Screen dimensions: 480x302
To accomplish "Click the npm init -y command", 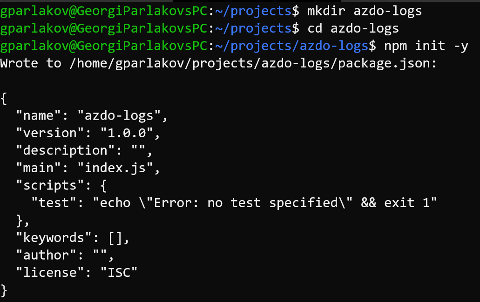I will (x=426, y=46).
